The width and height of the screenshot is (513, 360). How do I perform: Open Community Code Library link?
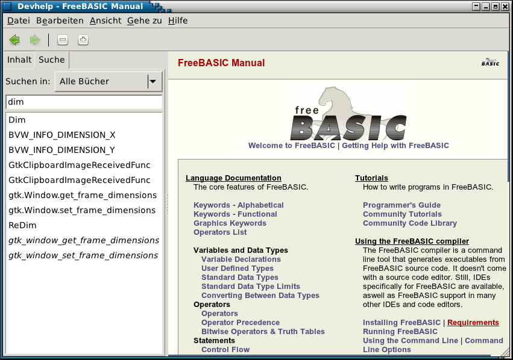point(409,223)
